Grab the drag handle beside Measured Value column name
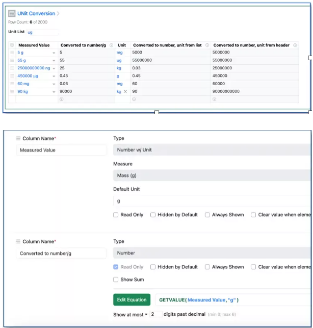Image resolution: width=313 pixels, height=328 pixels. tap(18, 139)
